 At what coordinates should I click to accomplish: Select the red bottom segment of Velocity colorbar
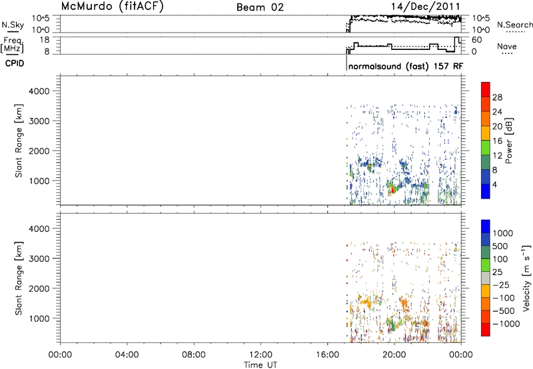486,330
